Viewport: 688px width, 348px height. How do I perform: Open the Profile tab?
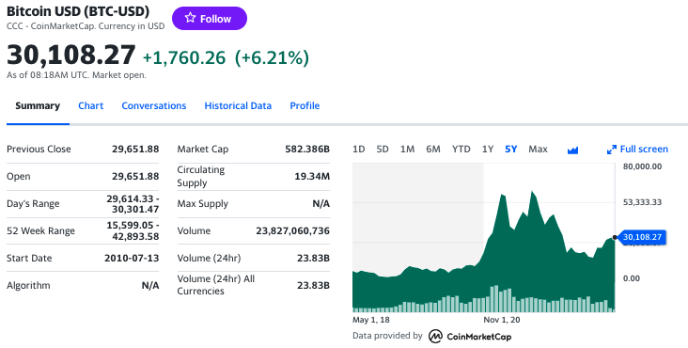tap(305, 105)
